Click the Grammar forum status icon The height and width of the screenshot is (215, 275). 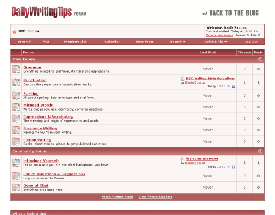tap(16, 69)
